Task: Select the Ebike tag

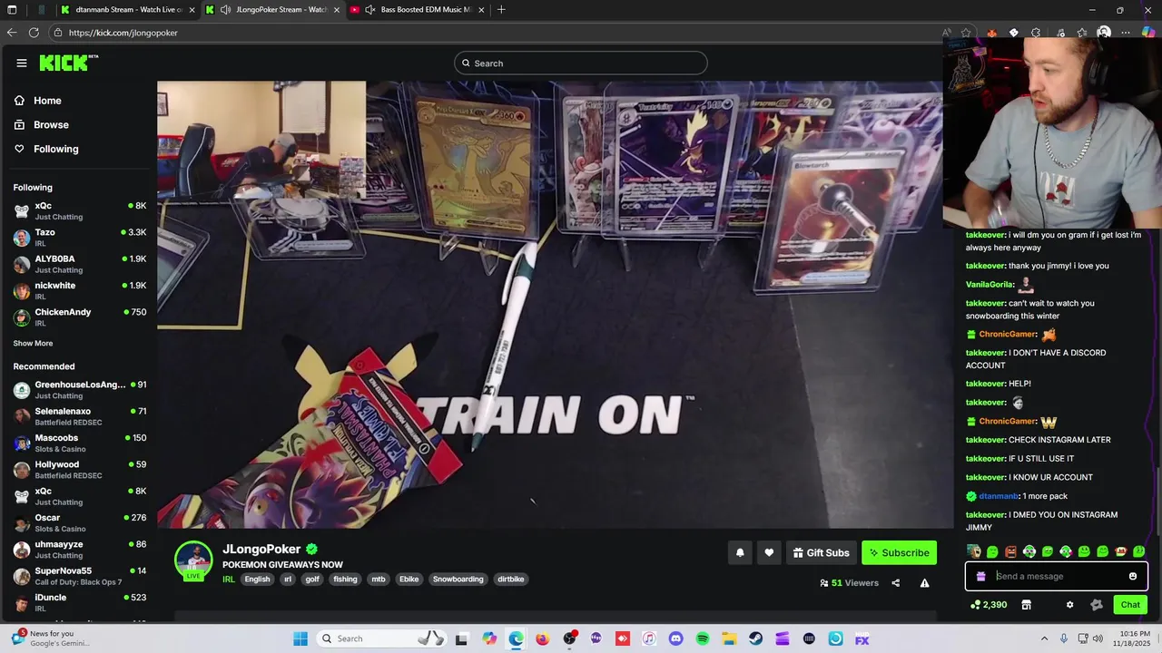Action: pos(409,580)
